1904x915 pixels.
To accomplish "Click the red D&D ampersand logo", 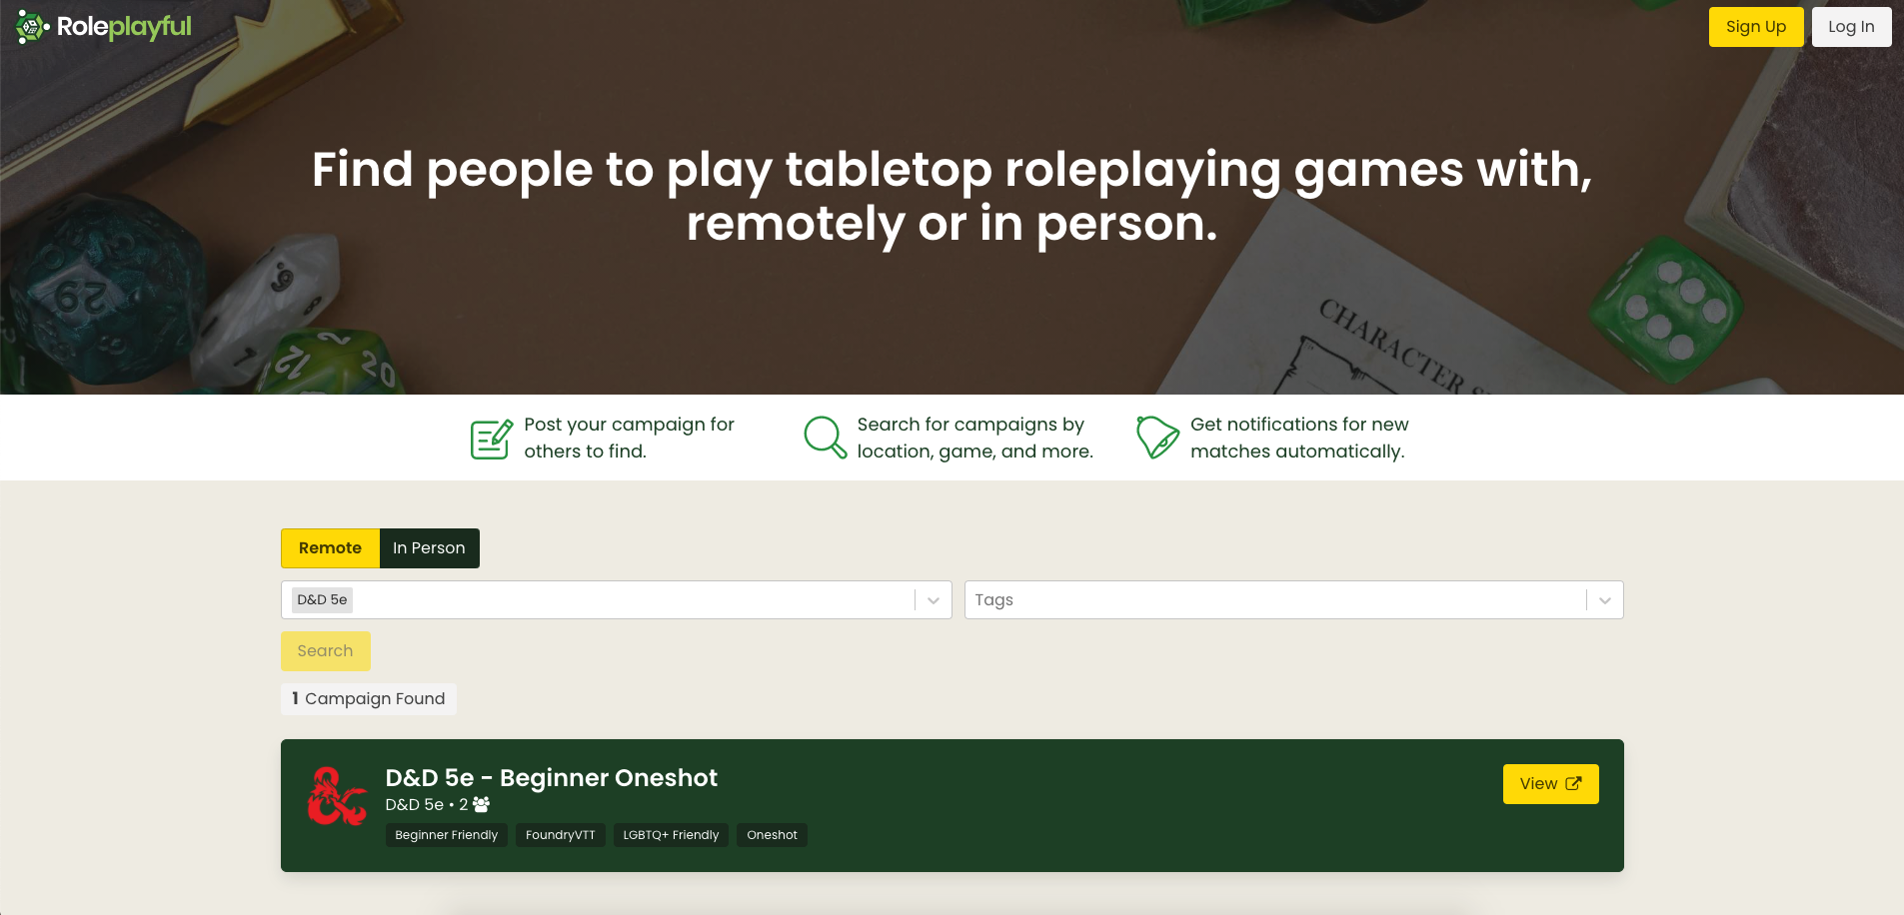I will [x=337, y=796].
